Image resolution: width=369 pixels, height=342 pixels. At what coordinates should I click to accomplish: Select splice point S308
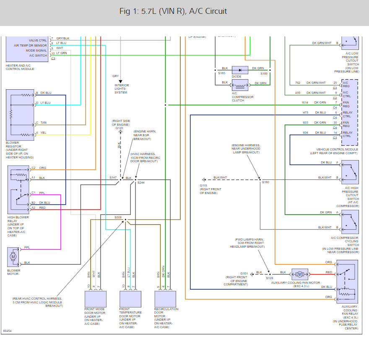125,220
